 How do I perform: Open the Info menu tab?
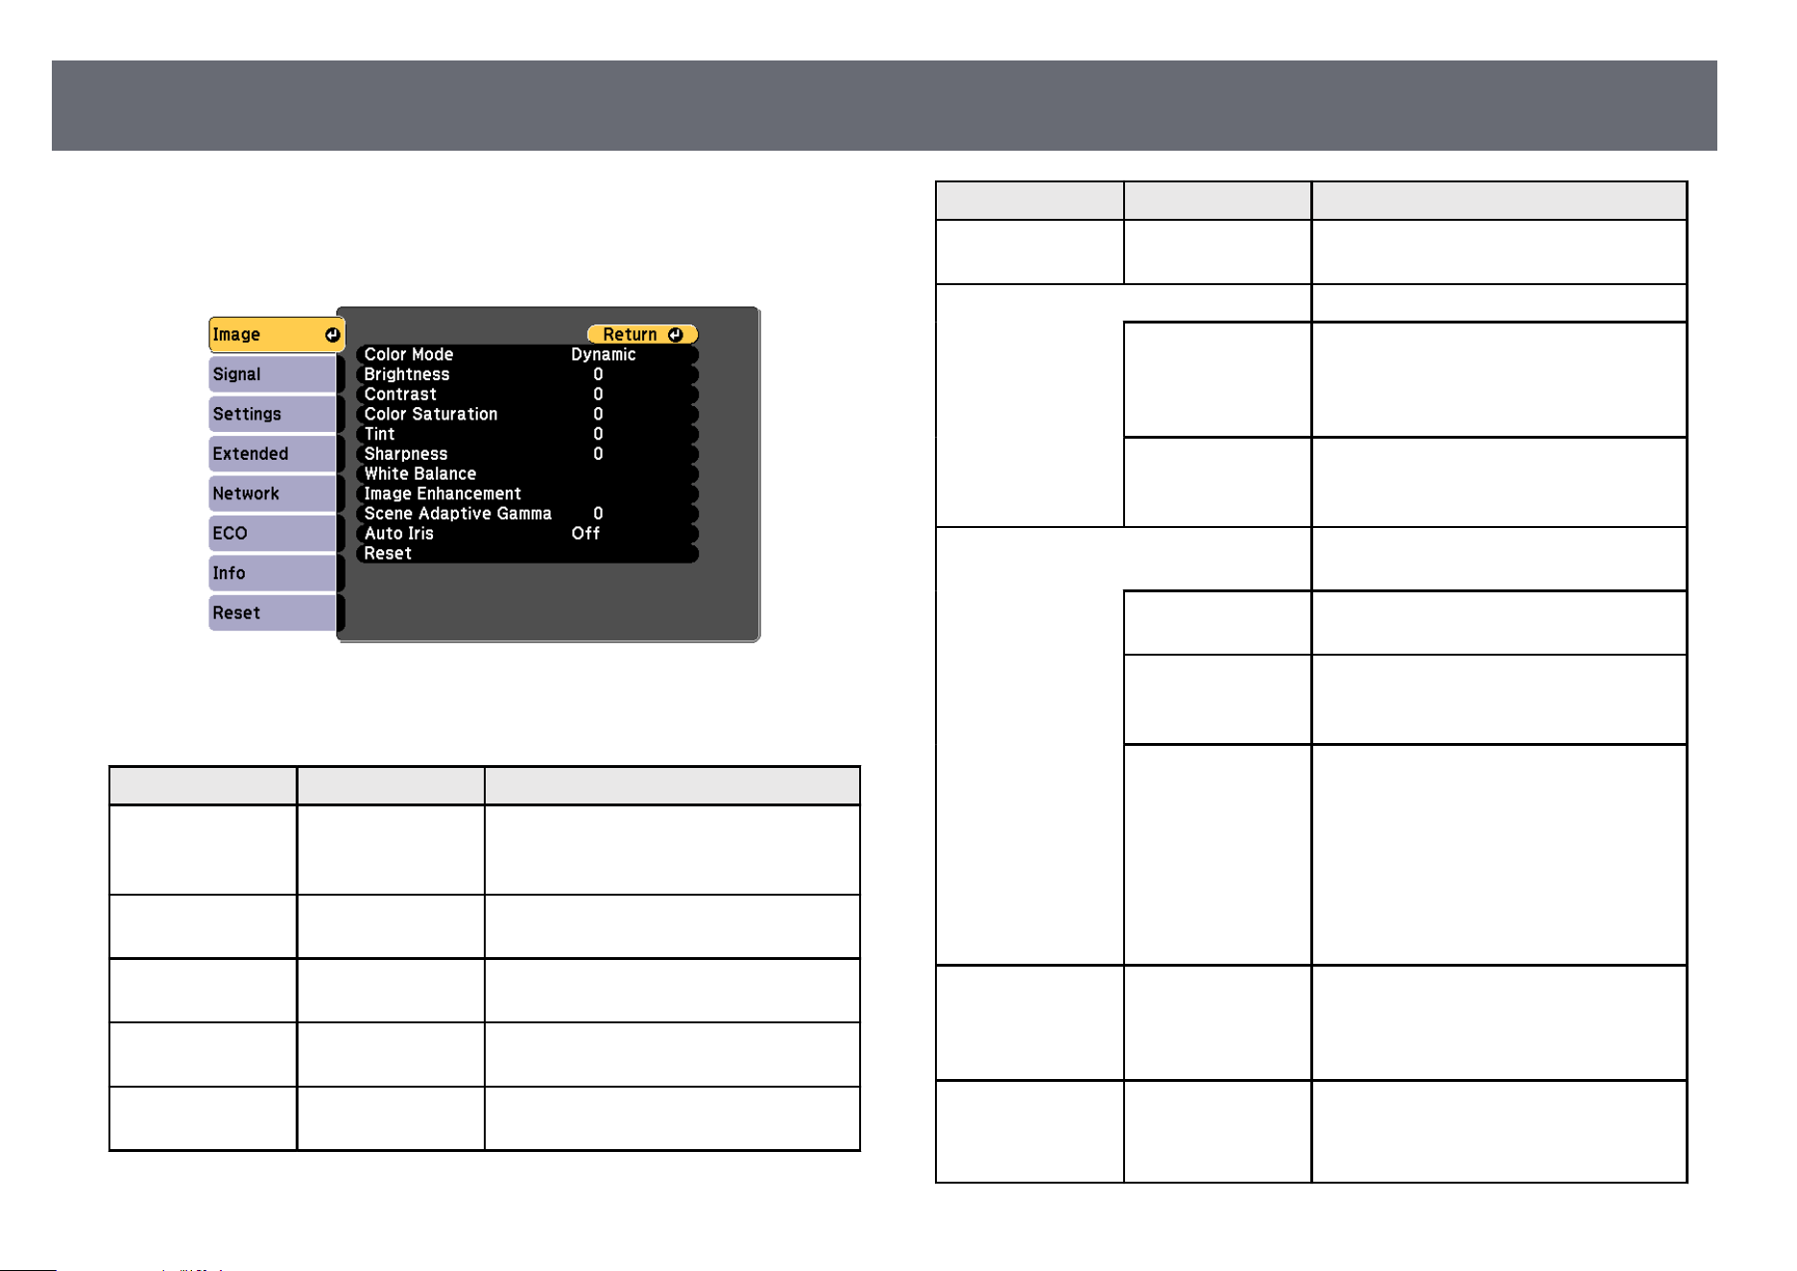click(x=273, y=573)
